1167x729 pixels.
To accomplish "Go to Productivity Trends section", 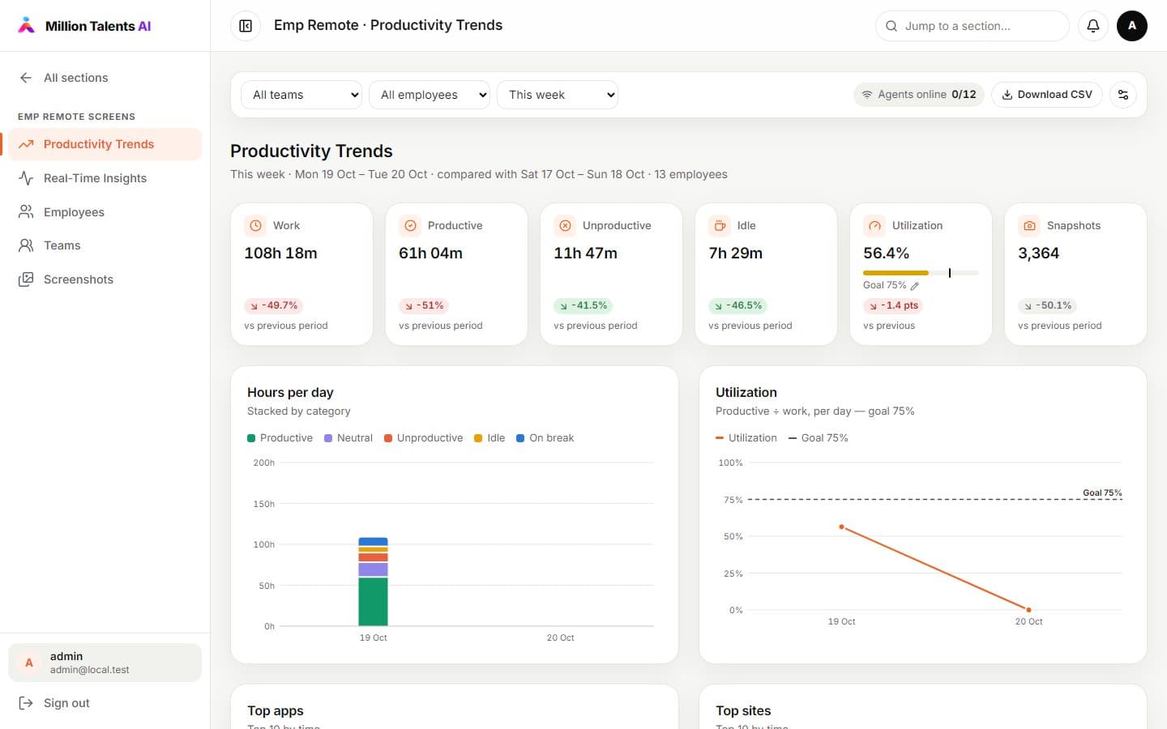I will [105, 144].
